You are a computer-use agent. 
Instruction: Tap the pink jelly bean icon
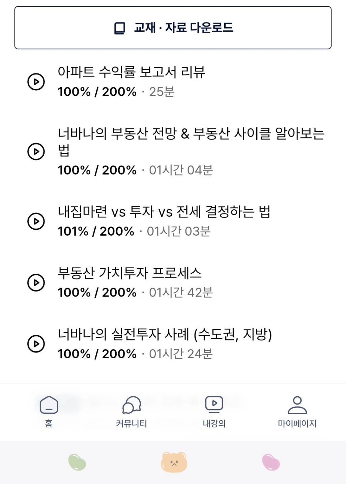pos(271,462)
